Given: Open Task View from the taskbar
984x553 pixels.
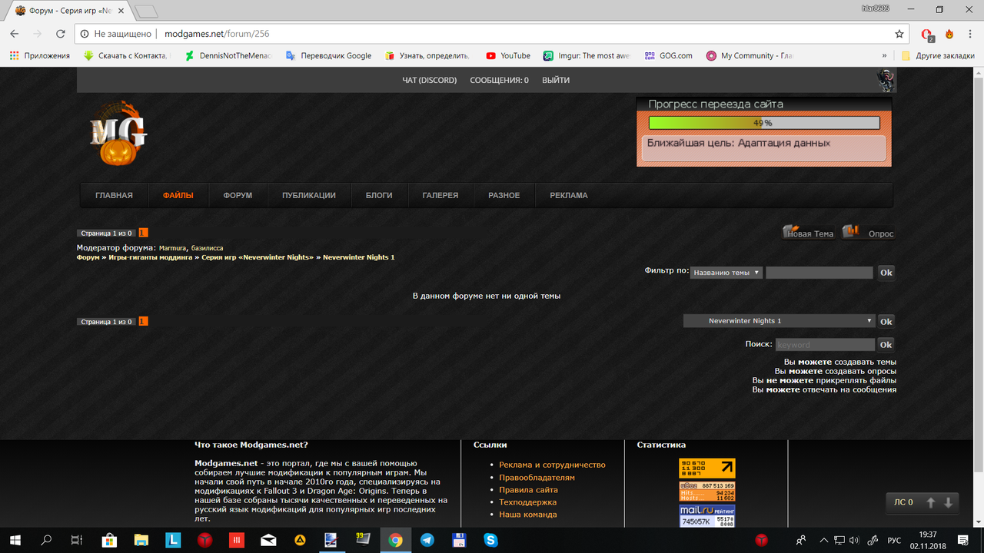Looking at the screenshot, I should (x=77, y=540).
